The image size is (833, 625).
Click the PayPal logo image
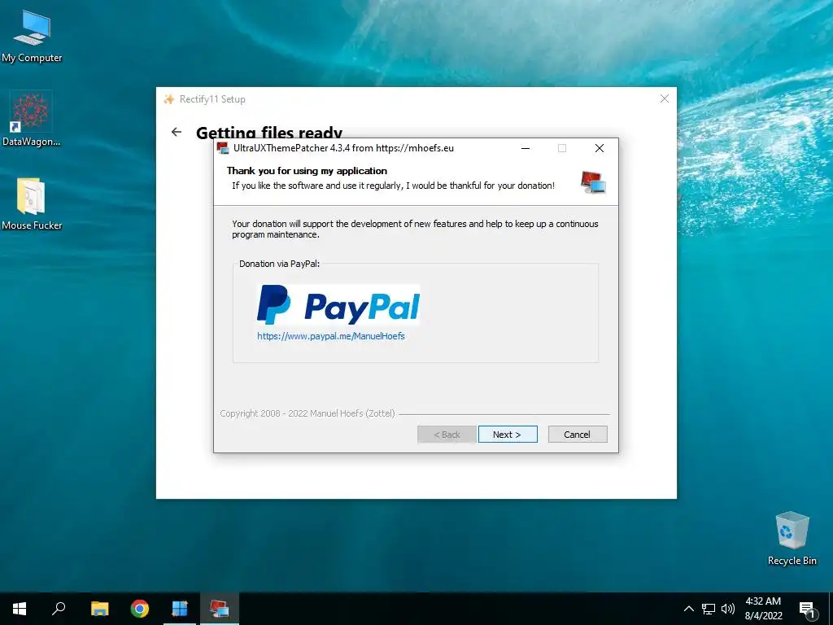pos(338,304)
